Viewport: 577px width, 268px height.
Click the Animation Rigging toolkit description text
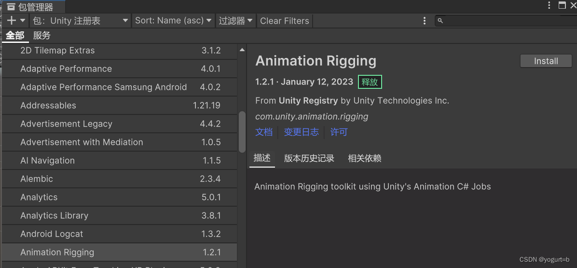point(373,187)
